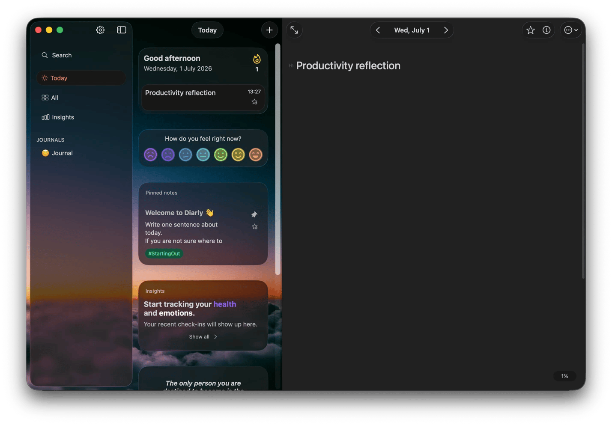Open the All entries view
This screenshot has width=612, height=425.
coord(81,98)
